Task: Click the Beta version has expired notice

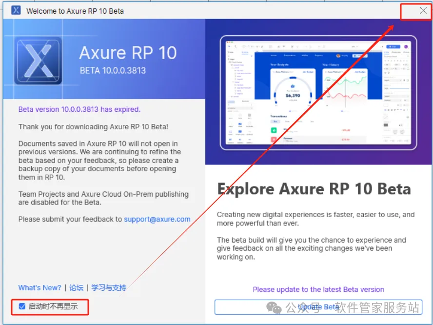Action: pyautogui.click(x=79, y=109)
